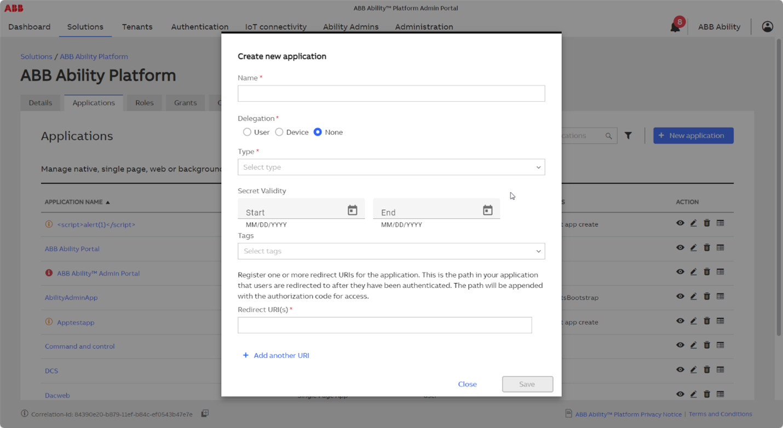Edit the ABB Ability™ Admin Portal application

coord(693,272)
